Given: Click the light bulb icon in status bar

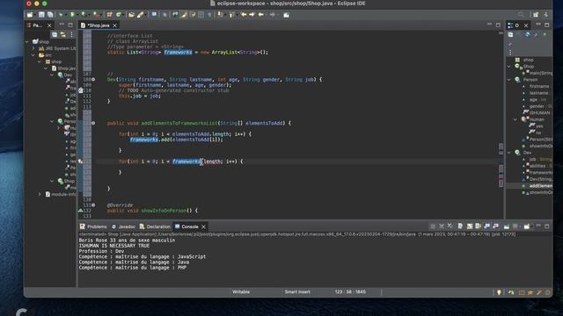Looking at the screenshot, I should (499, 292).
